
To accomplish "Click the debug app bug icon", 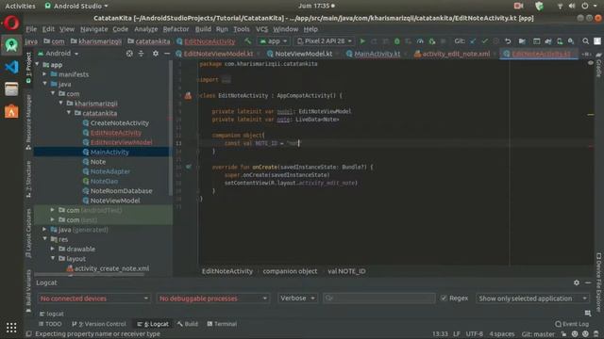I will pos(397,41).
